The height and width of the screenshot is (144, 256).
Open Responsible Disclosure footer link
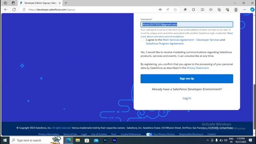191,134
